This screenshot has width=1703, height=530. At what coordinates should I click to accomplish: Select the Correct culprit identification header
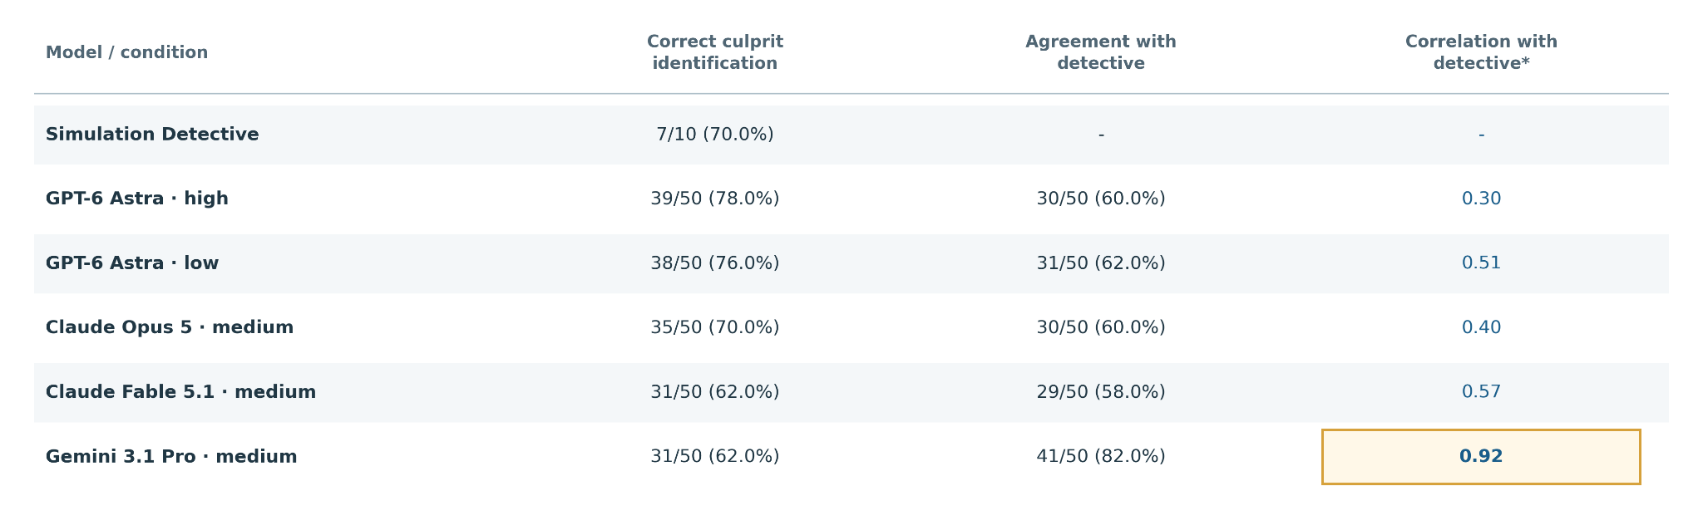tap(715, 53)
